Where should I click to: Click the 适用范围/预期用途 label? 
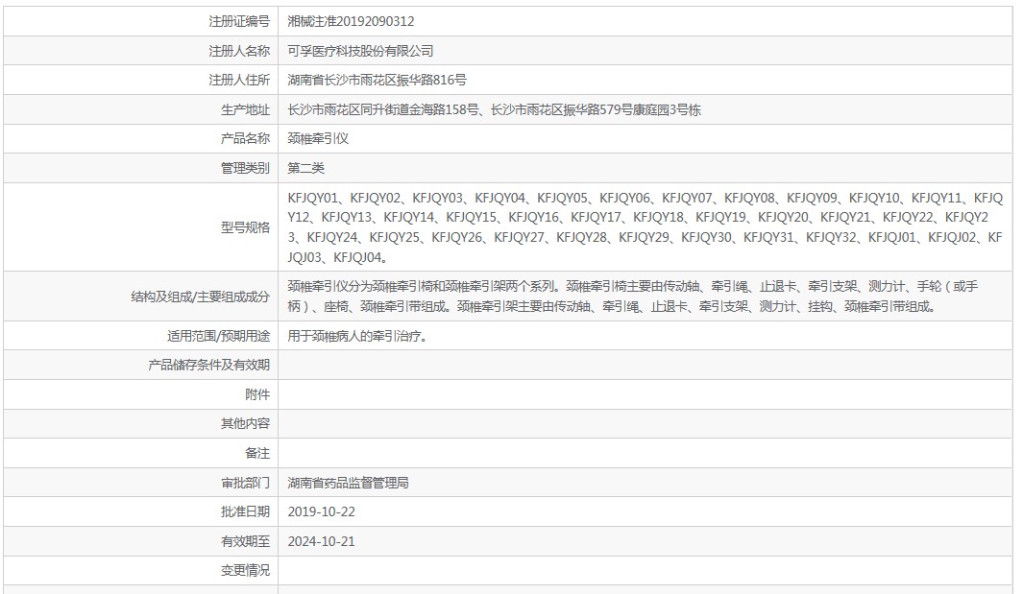pos(219,336)
